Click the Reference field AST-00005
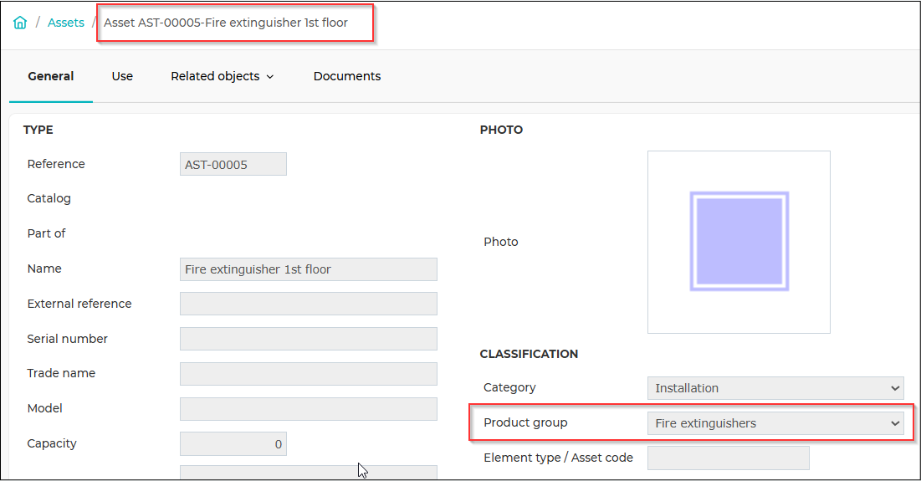This screenshot has width=921, height=481. (x=233, y=165)
